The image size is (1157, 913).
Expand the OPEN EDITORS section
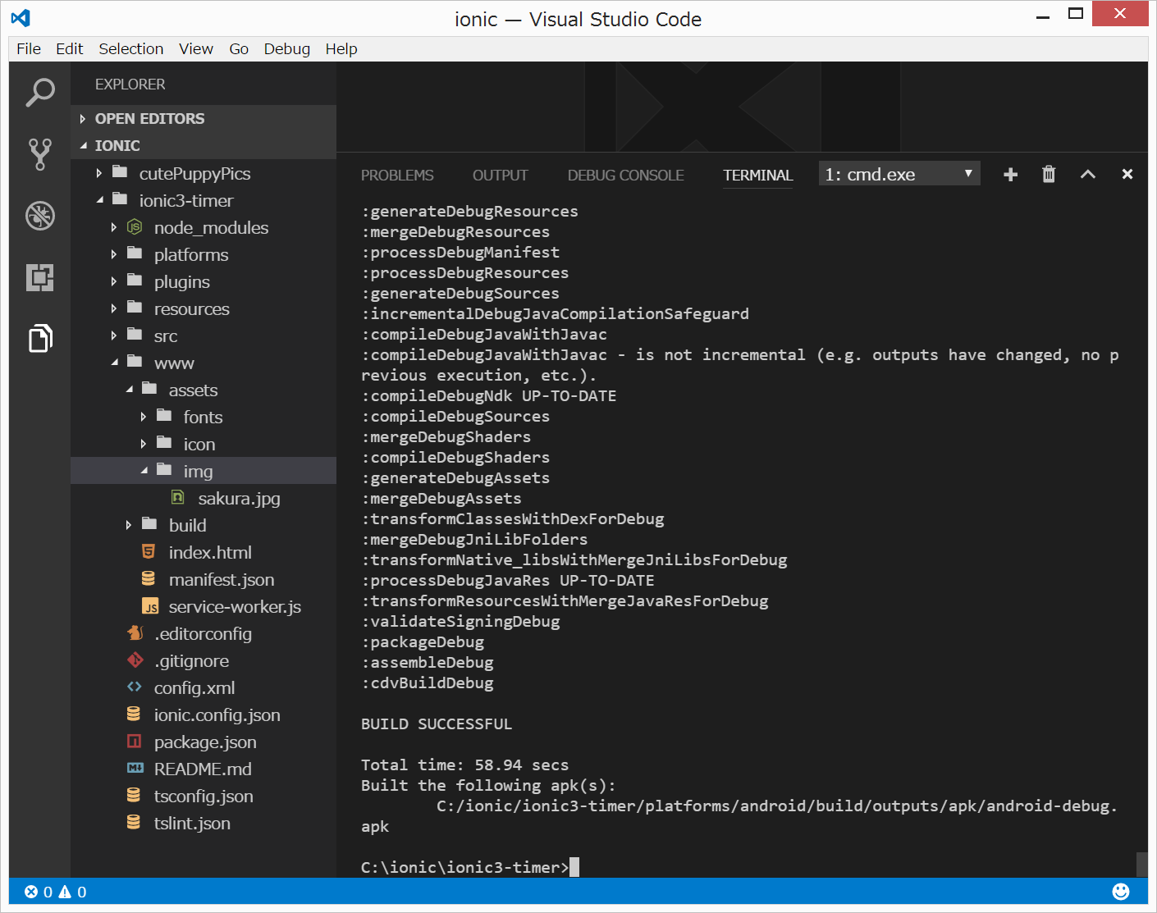(x=149, y=119)
